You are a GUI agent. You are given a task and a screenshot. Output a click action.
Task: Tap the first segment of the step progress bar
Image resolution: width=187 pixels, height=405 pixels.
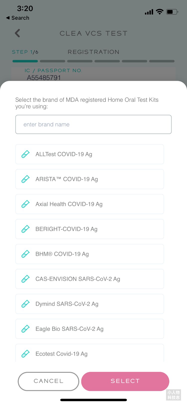(25, 61)
